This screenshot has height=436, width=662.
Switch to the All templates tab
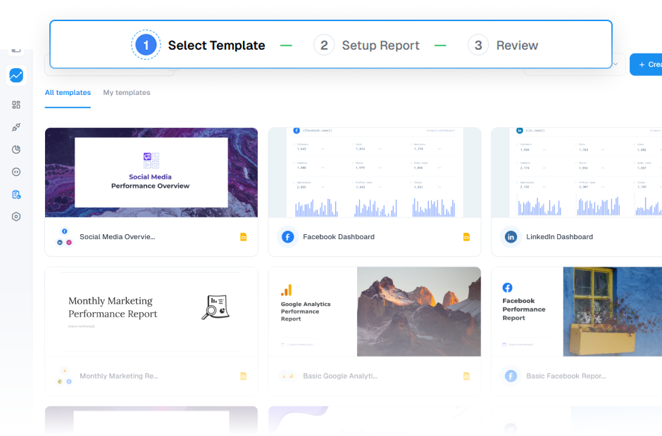[x=68, y=92]
